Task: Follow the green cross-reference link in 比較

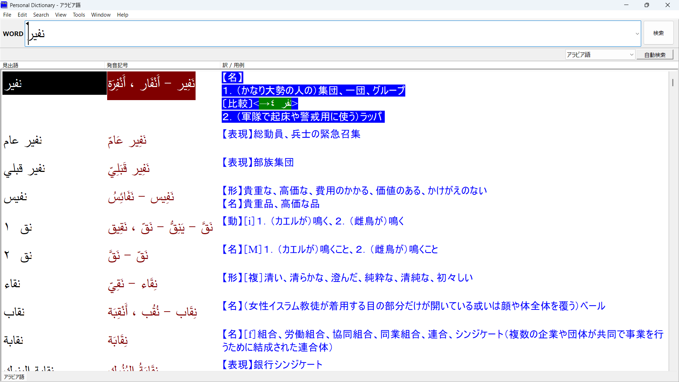Action: [275, 104]
